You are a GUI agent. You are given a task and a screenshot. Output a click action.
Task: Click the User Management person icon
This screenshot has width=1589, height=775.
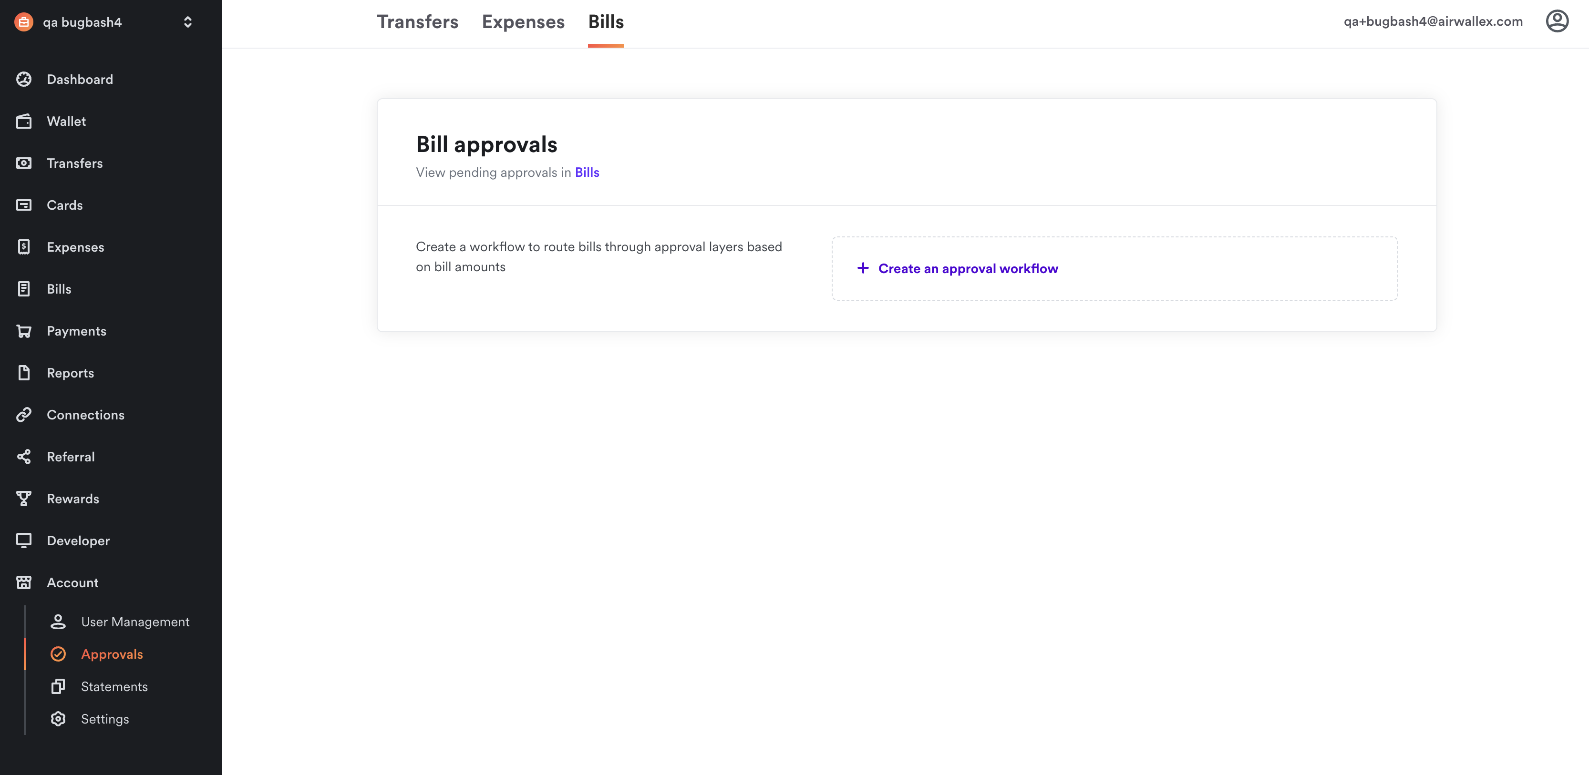(x=58, y=622)
